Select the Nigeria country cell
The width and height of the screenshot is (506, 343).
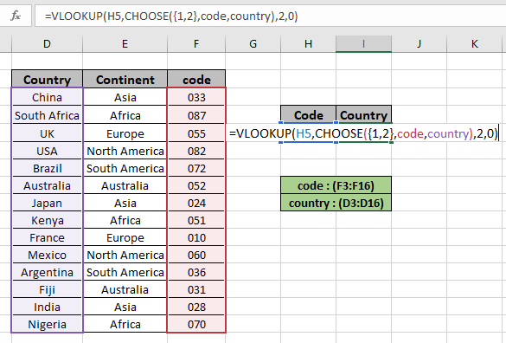point(47,324)
